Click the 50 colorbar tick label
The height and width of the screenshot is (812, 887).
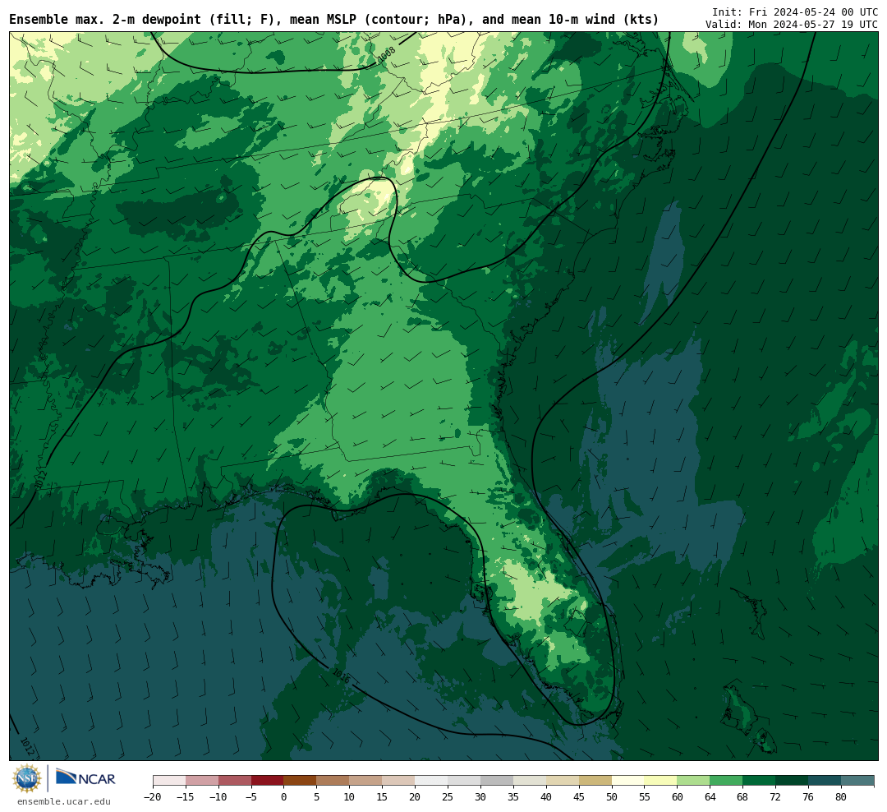coord(612,797)
